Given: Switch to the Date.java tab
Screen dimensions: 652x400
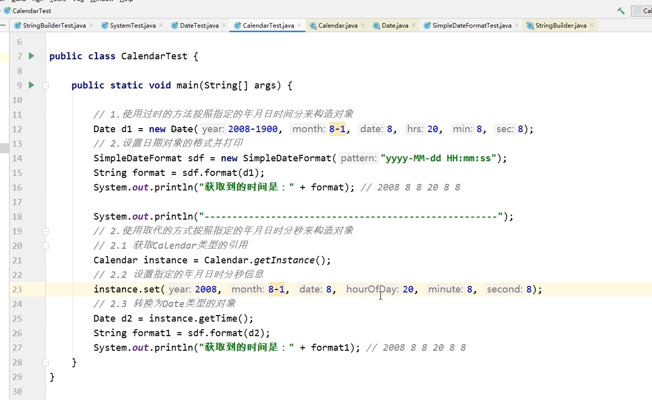Looking at the screenshot, I should click(x=395, y=25).
